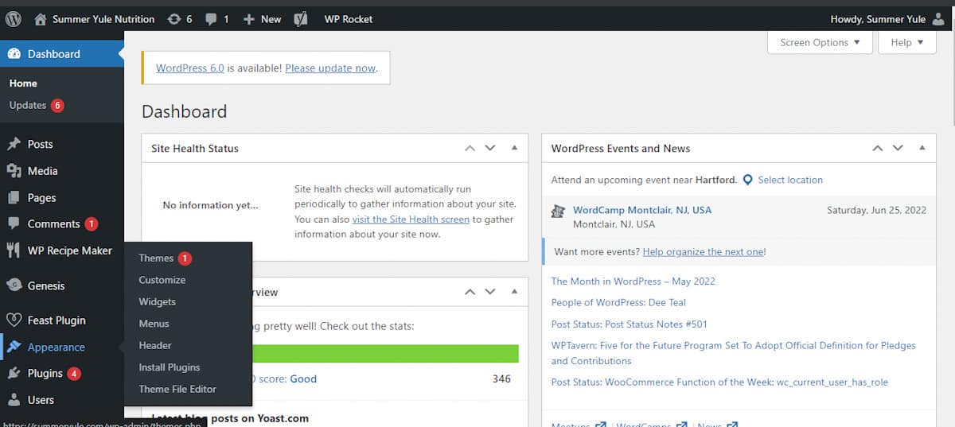
Task: Open Widgets in Appearance submenu
Action: tap(157, 301)
